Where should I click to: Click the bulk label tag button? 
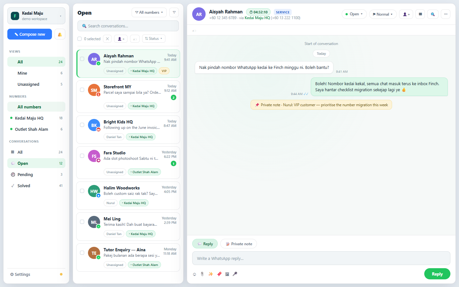[135, 39]
